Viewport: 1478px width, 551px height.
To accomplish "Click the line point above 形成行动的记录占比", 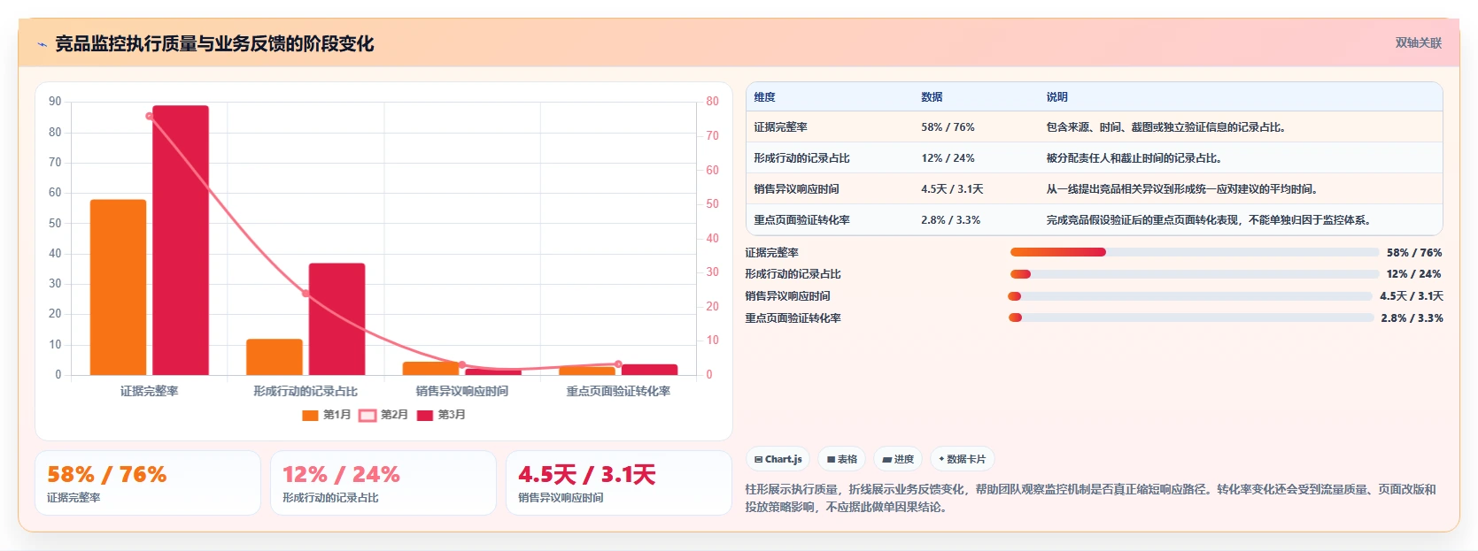I will [x=306, y=293].
